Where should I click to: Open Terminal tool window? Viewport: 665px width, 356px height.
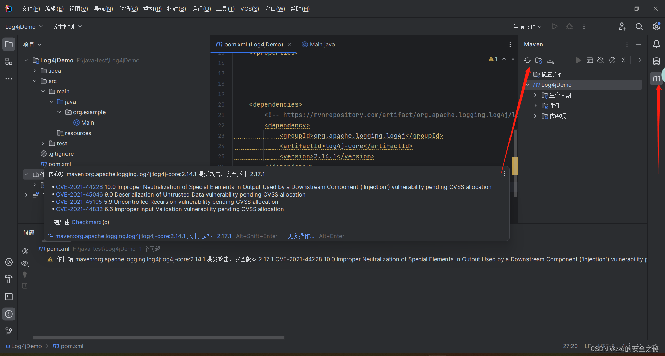9,297
